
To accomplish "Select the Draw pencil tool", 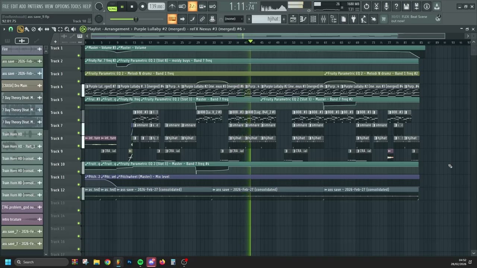I will coord(20,29).
